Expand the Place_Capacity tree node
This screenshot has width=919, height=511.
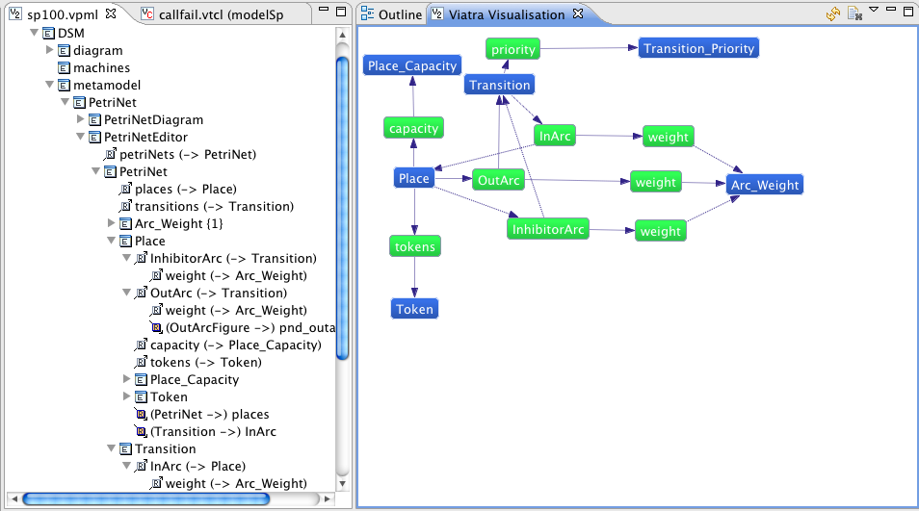(x=126, y=379)
